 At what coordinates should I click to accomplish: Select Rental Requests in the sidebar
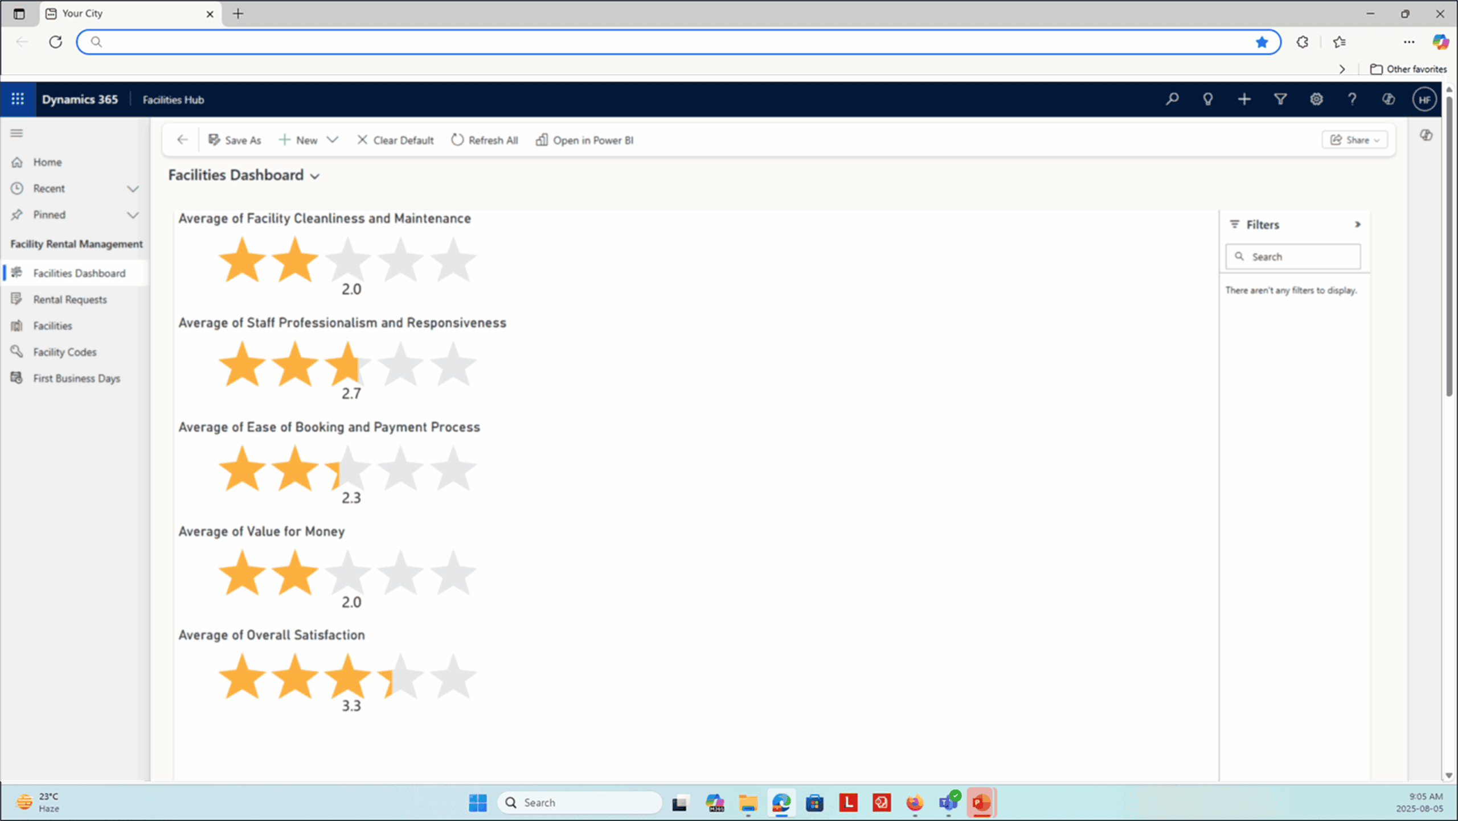pos(69,299)
